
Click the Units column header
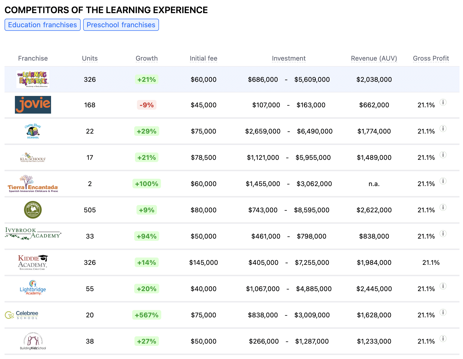(x=90, y=58)
